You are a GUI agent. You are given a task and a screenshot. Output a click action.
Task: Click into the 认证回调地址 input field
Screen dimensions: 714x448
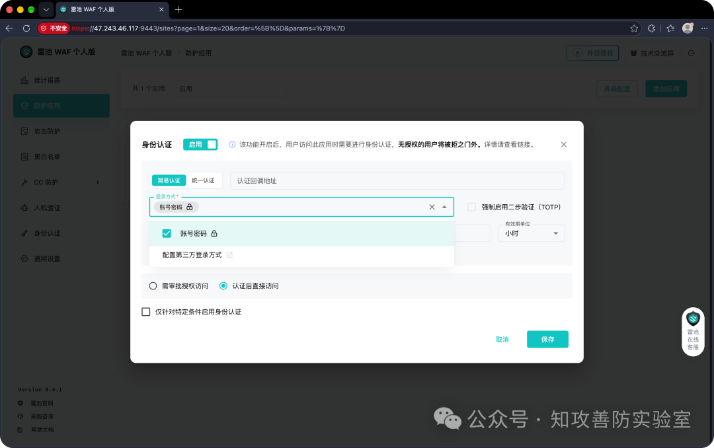[397, 181]
